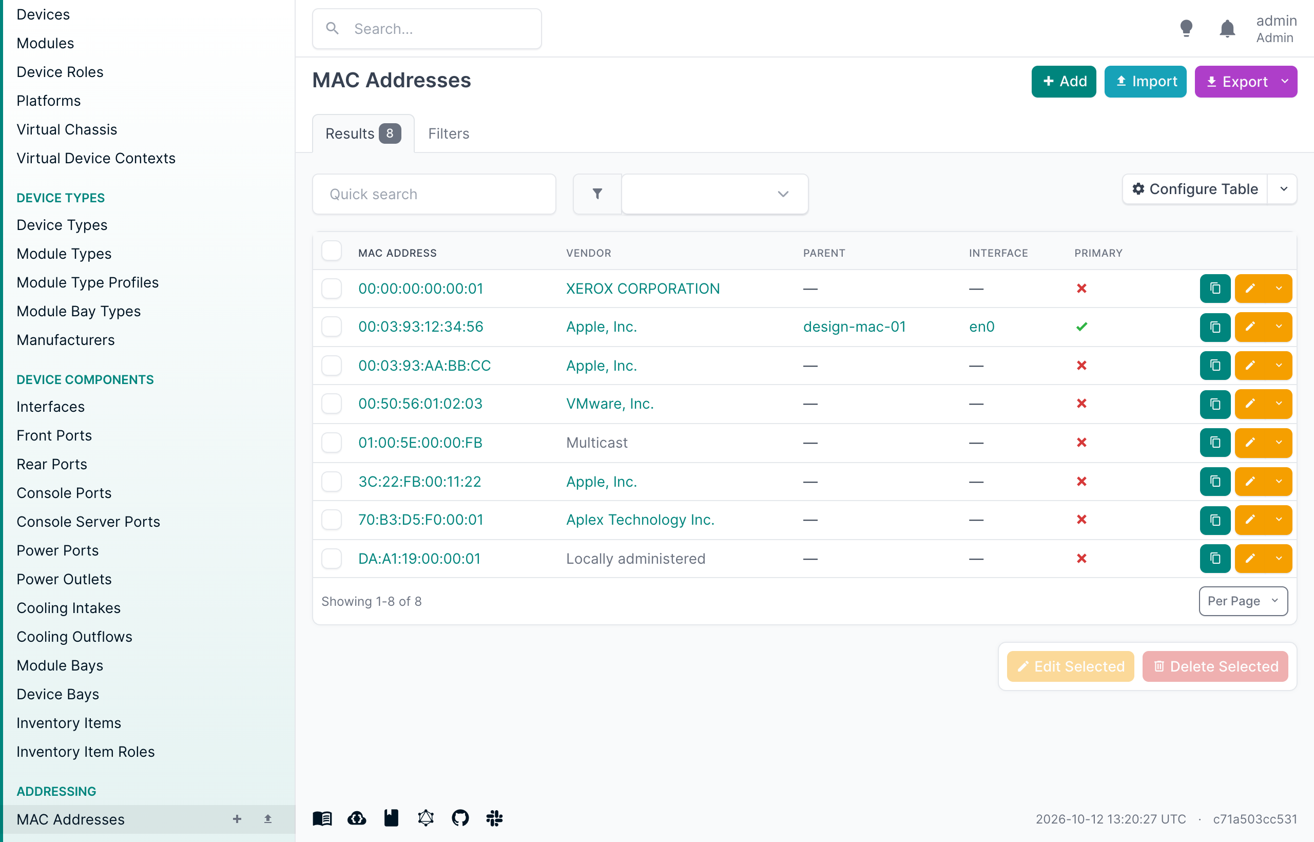Clone the 01:00:5E:00:00:FB row
Screen dimensions: 1314x842
pyautogui.click(x=1214, y=443)
